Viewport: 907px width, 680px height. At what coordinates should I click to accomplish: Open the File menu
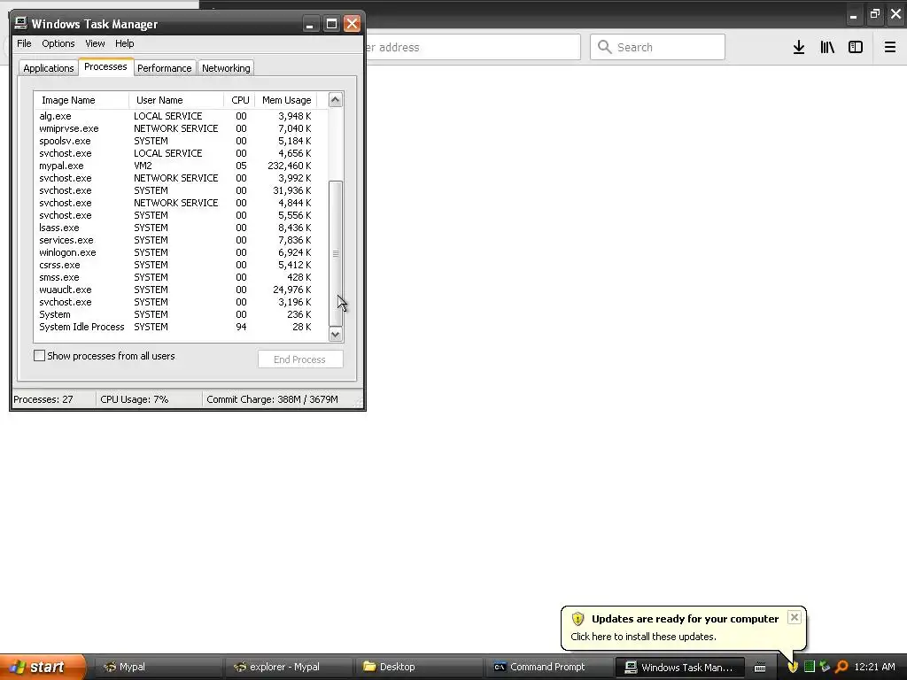(x=24, y=43)
